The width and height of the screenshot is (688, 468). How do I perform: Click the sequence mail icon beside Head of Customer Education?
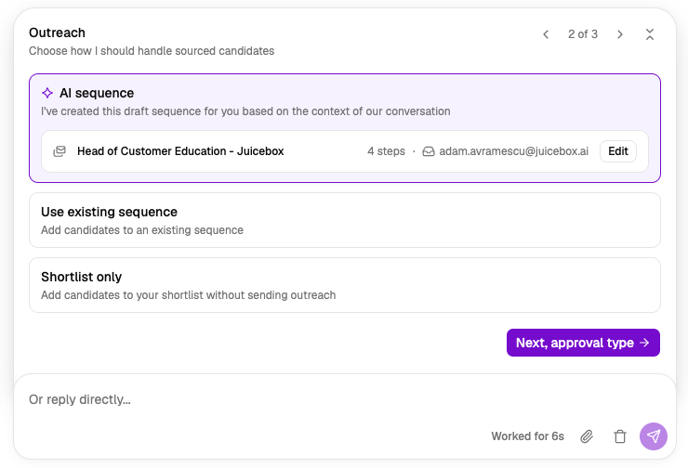pyautogui.click(x=60, y=151)
